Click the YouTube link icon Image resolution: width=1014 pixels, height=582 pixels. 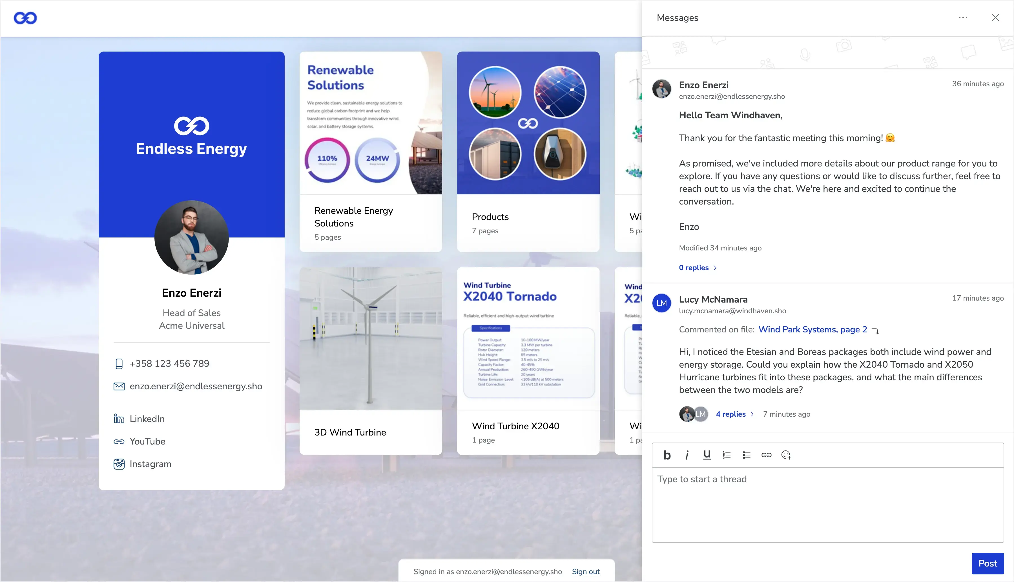[119, 441]
